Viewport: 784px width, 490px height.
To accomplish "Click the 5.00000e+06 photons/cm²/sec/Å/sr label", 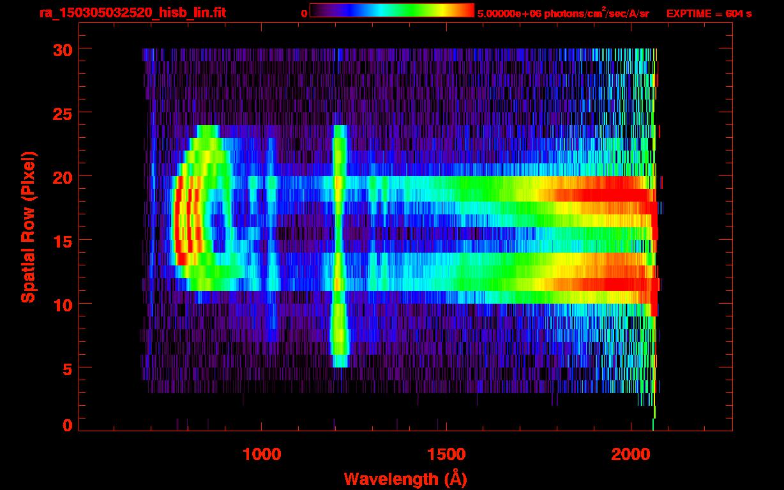I will pyautogui.click(x=563, y=13).
